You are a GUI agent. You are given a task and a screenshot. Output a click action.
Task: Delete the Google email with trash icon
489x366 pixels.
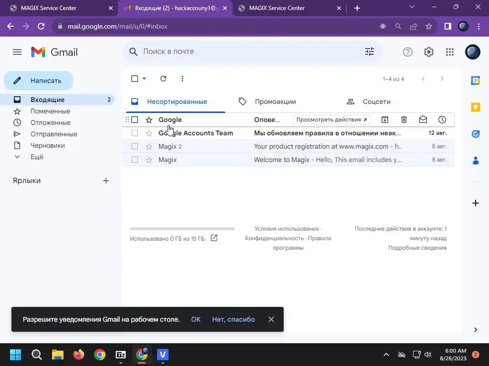404,120
